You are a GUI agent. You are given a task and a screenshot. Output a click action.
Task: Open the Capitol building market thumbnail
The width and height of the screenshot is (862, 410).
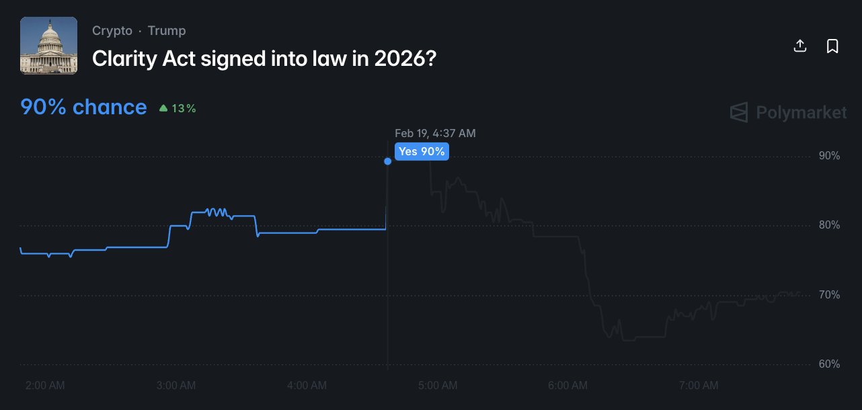pyautogui.click(x=49, y=46)
